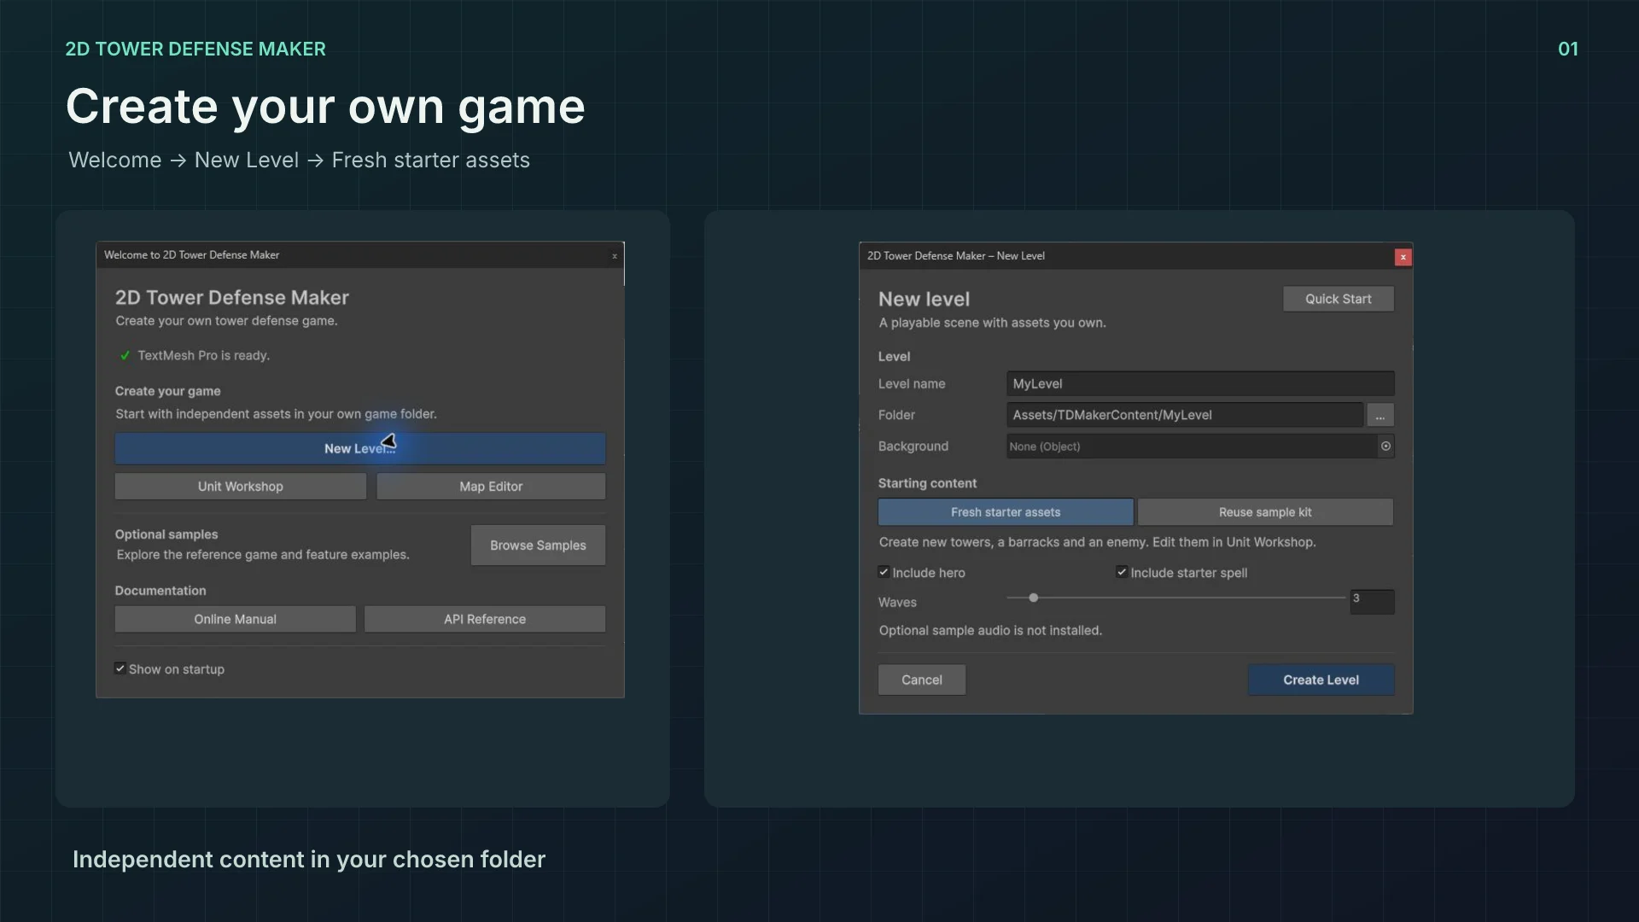
Task: Click Cancel in the New Level dialog
Action: (922, 680)
